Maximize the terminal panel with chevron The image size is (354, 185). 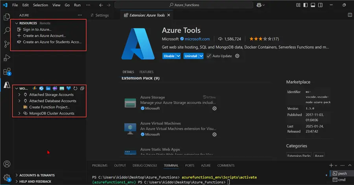tap(350, 165)
